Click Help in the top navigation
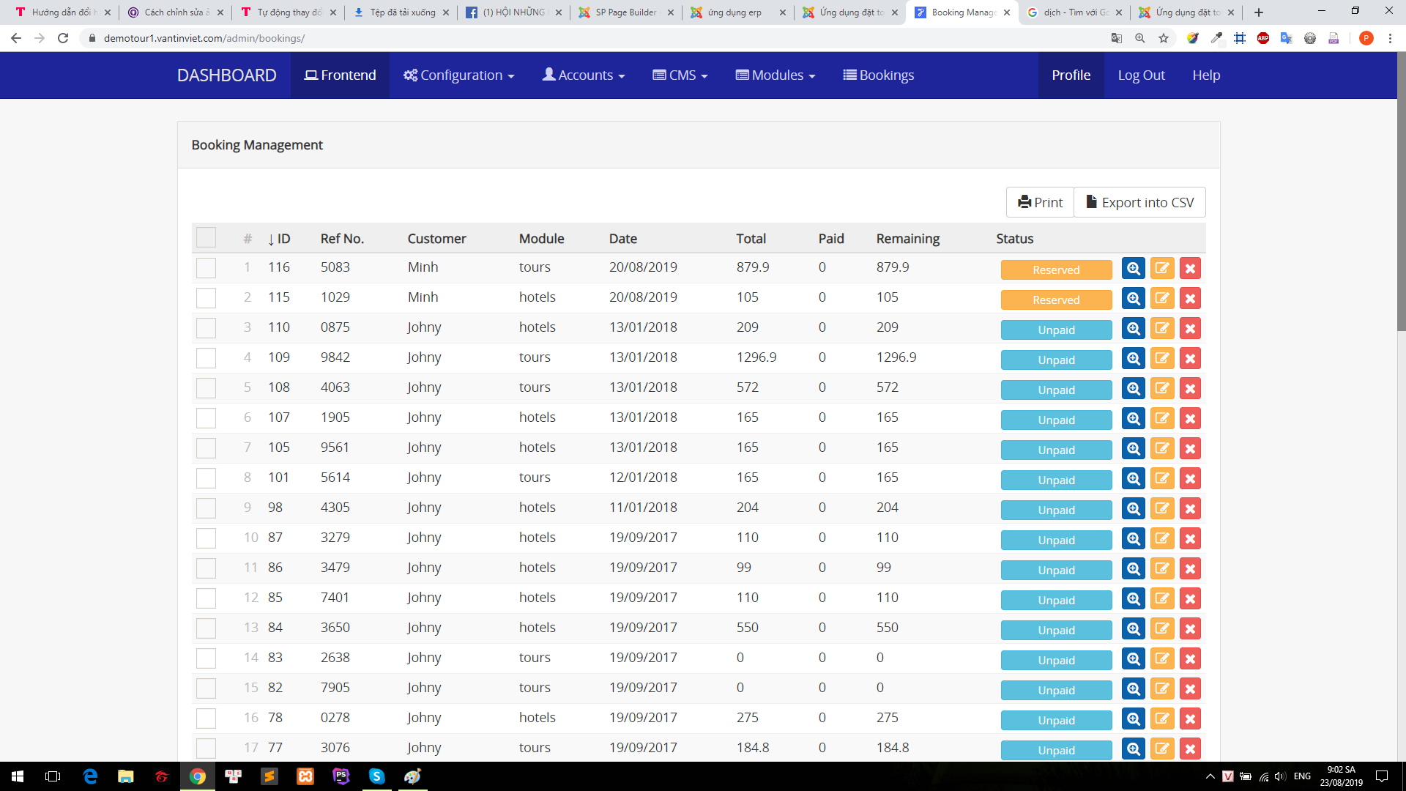 pyautogui.click(x=1205, y=75)
